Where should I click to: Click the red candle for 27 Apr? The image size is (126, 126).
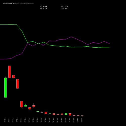70,114
